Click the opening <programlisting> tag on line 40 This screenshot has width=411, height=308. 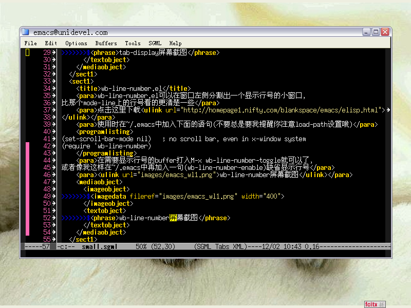105,132
